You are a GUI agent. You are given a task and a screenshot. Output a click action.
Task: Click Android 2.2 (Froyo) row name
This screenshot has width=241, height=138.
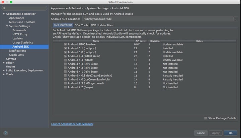point(80,87)
